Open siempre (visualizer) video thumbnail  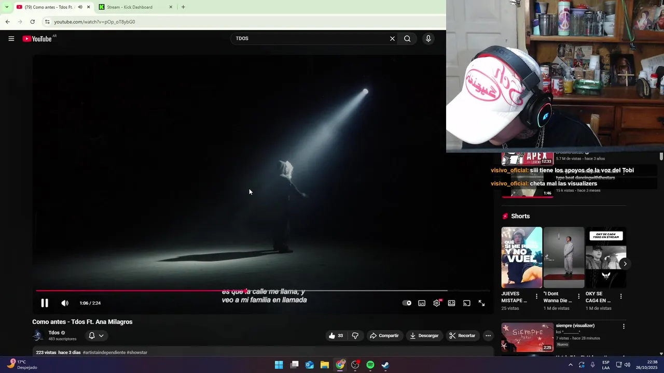point(528,338)
